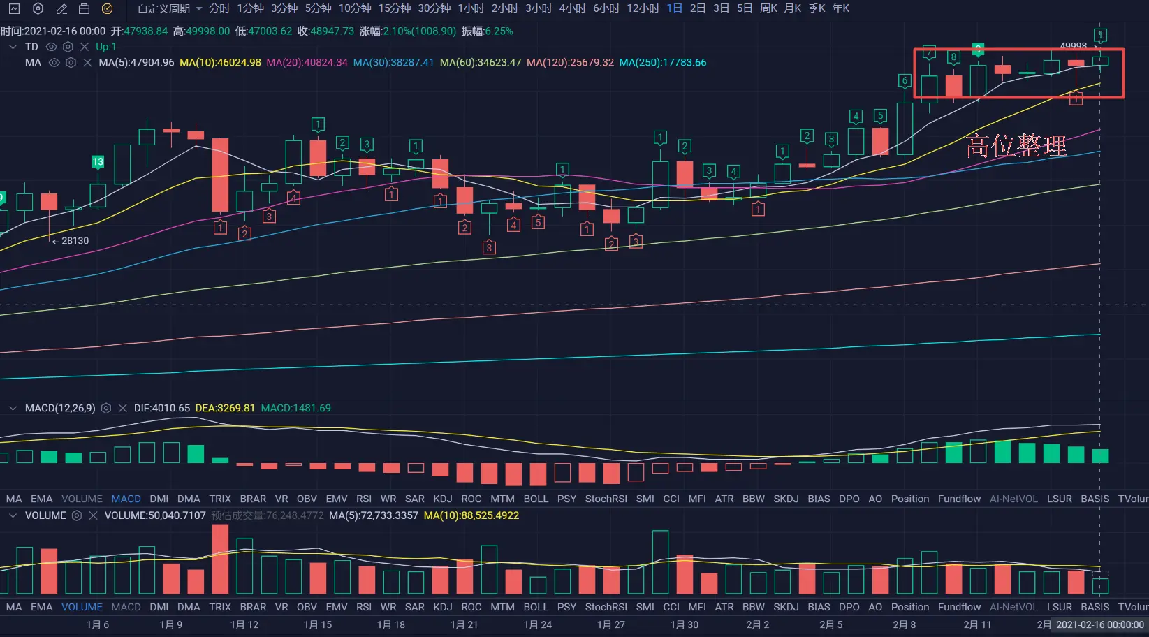The image size is (1149, 637).
Task: Select RSI in the middle indicator bar
Action: click(x=364, y=499)
